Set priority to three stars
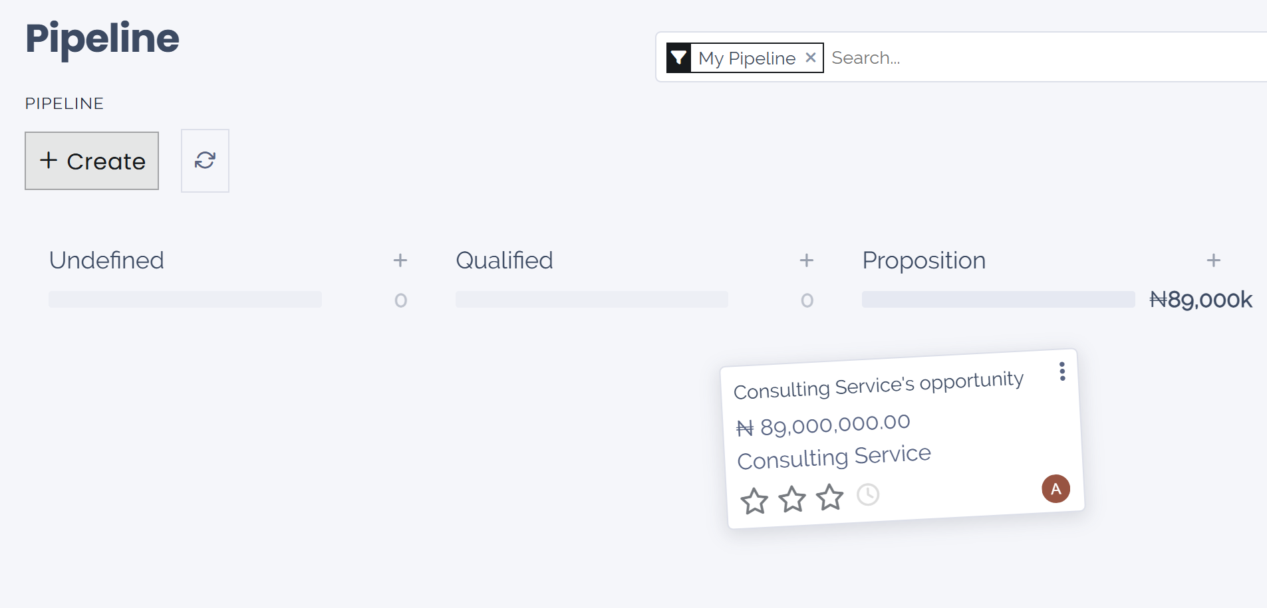 (x=830, y=496)
